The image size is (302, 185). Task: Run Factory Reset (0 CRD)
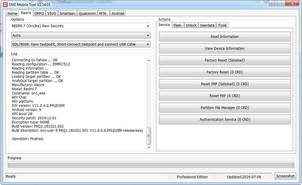click(225, 72)
